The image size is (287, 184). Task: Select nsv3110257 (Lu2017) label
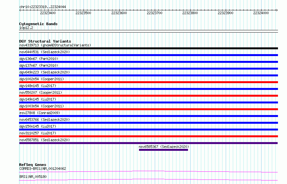(x=38, y=133)
